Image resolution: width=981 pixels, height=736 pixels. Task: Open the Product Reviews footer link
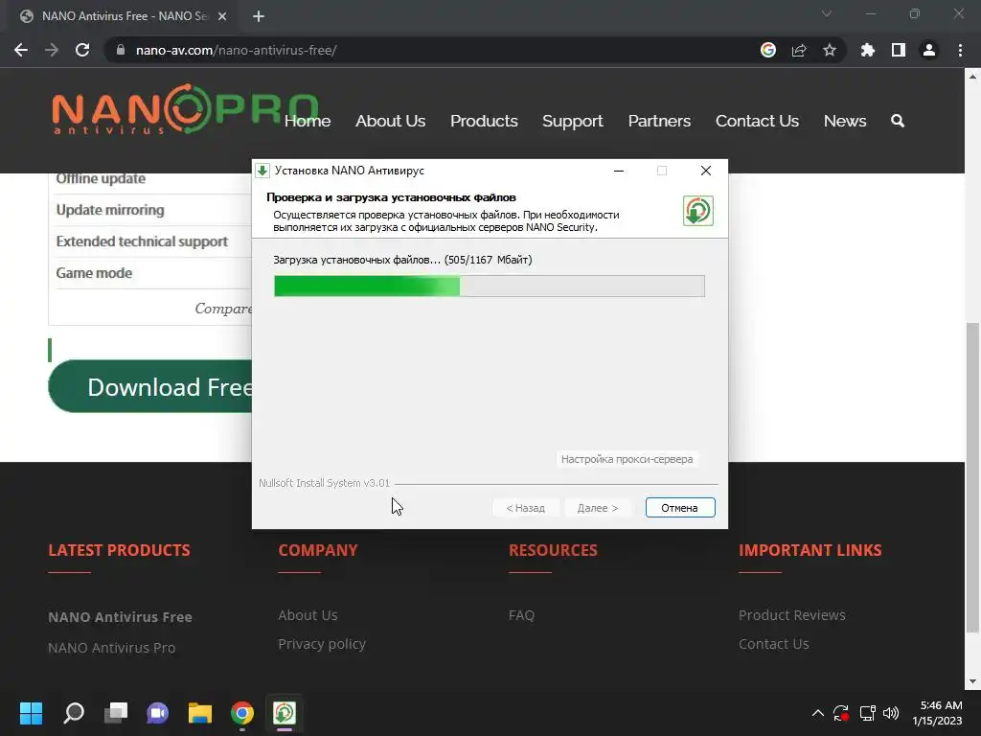[x=791, y=615]
